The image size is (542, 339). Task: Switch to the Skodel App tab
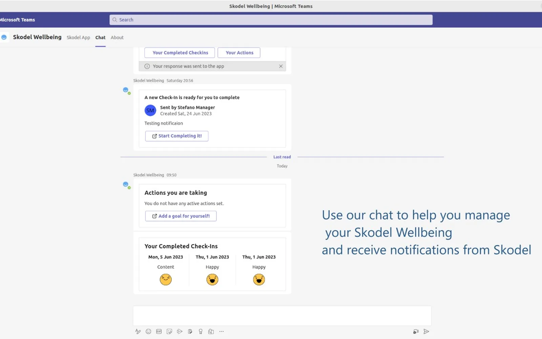(78, 38)
